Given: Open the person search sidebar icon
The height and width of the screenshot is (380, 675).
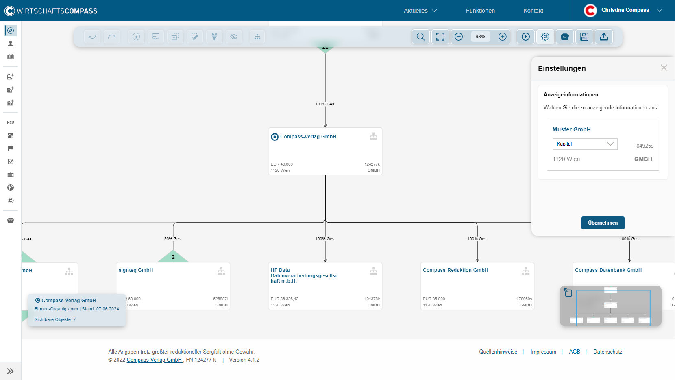Looking at the screenshot, I should pyautogui.click(x=11, y=44).
